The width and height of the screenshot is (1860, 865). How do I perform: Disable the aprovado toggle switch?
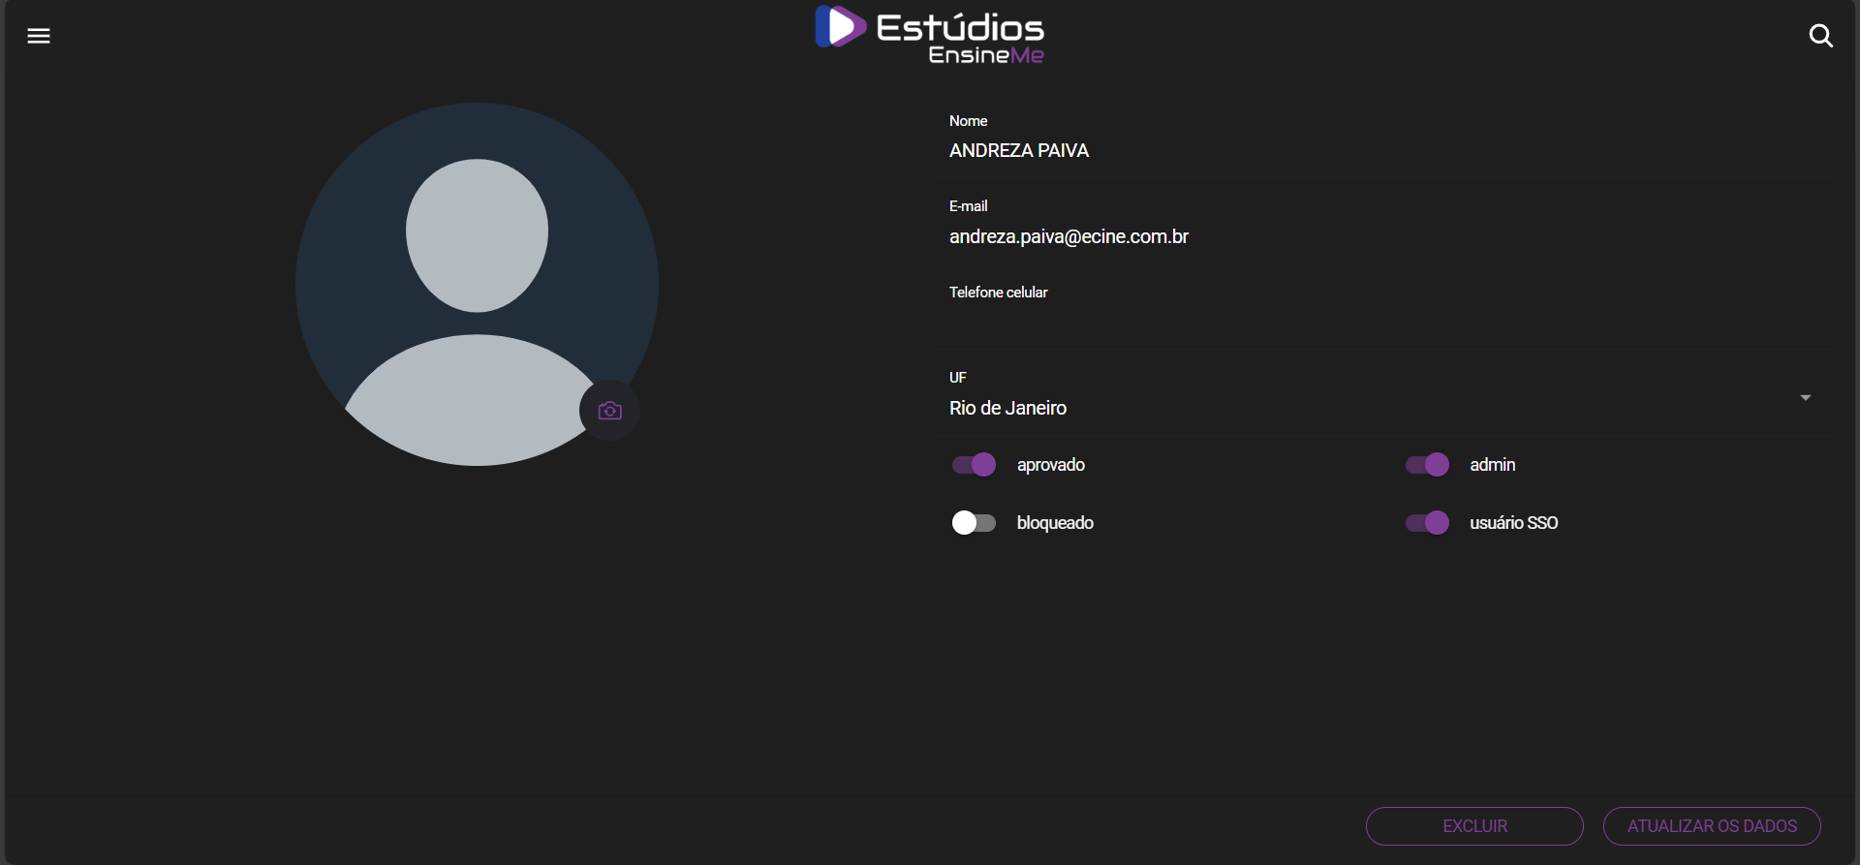(x=974, y=465)
